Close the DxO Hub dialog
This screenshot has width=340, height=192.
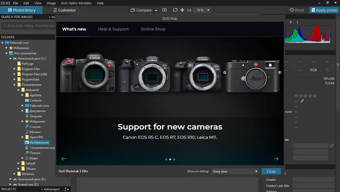(271, 171)
